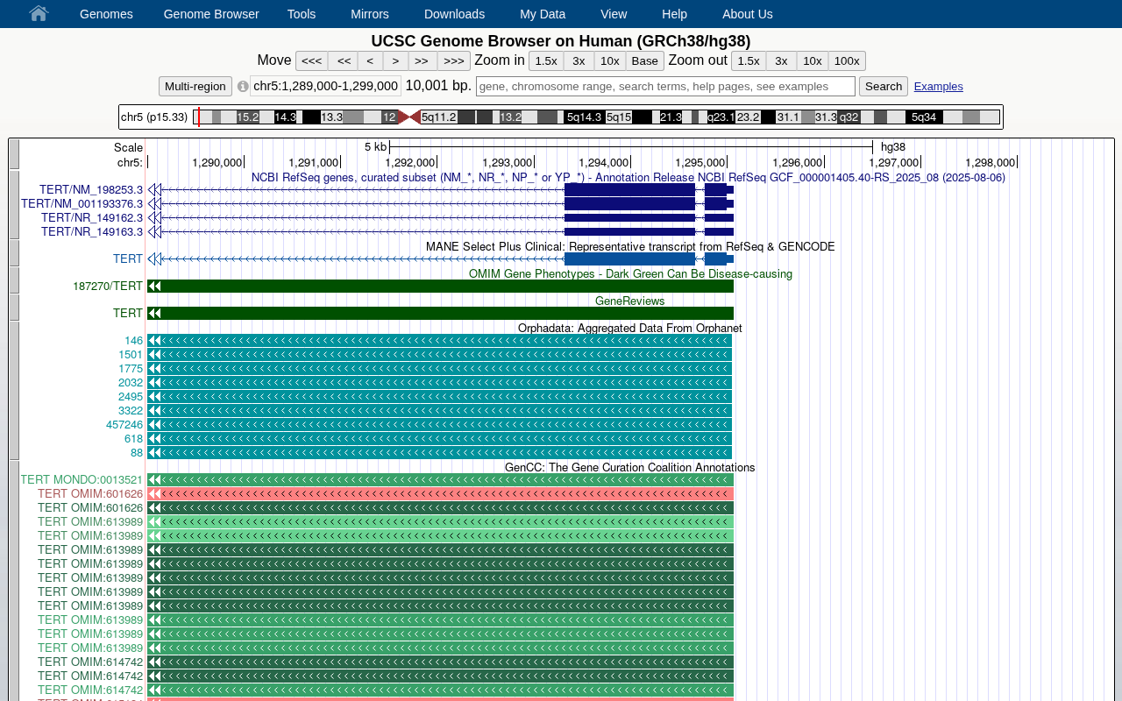Move left with << button
This screenshot has height=701, width=1122.
pyautogui.click(x=344, y=60)
